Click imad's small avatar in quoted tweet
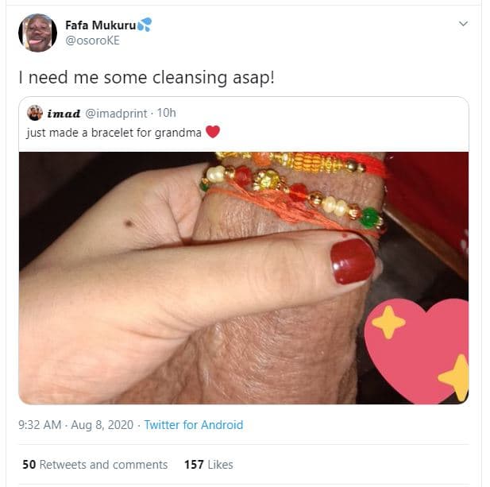Image resolution: width=490 pixels, height=487 pixels. 35,113
